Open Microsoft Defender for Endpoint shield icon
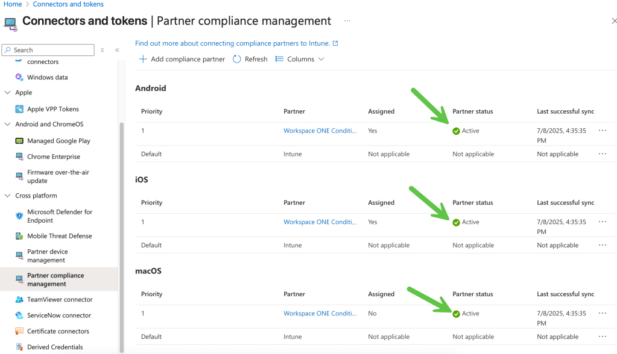The image size is (617, 354). [19, 216]
